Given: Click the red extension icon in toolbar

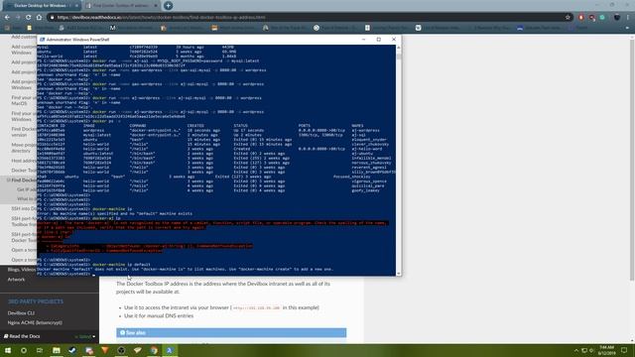Looking at the screenshot, I should click(581, 18).
